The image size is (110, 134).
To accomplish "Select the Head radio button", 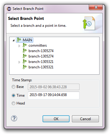I will 13,103.
